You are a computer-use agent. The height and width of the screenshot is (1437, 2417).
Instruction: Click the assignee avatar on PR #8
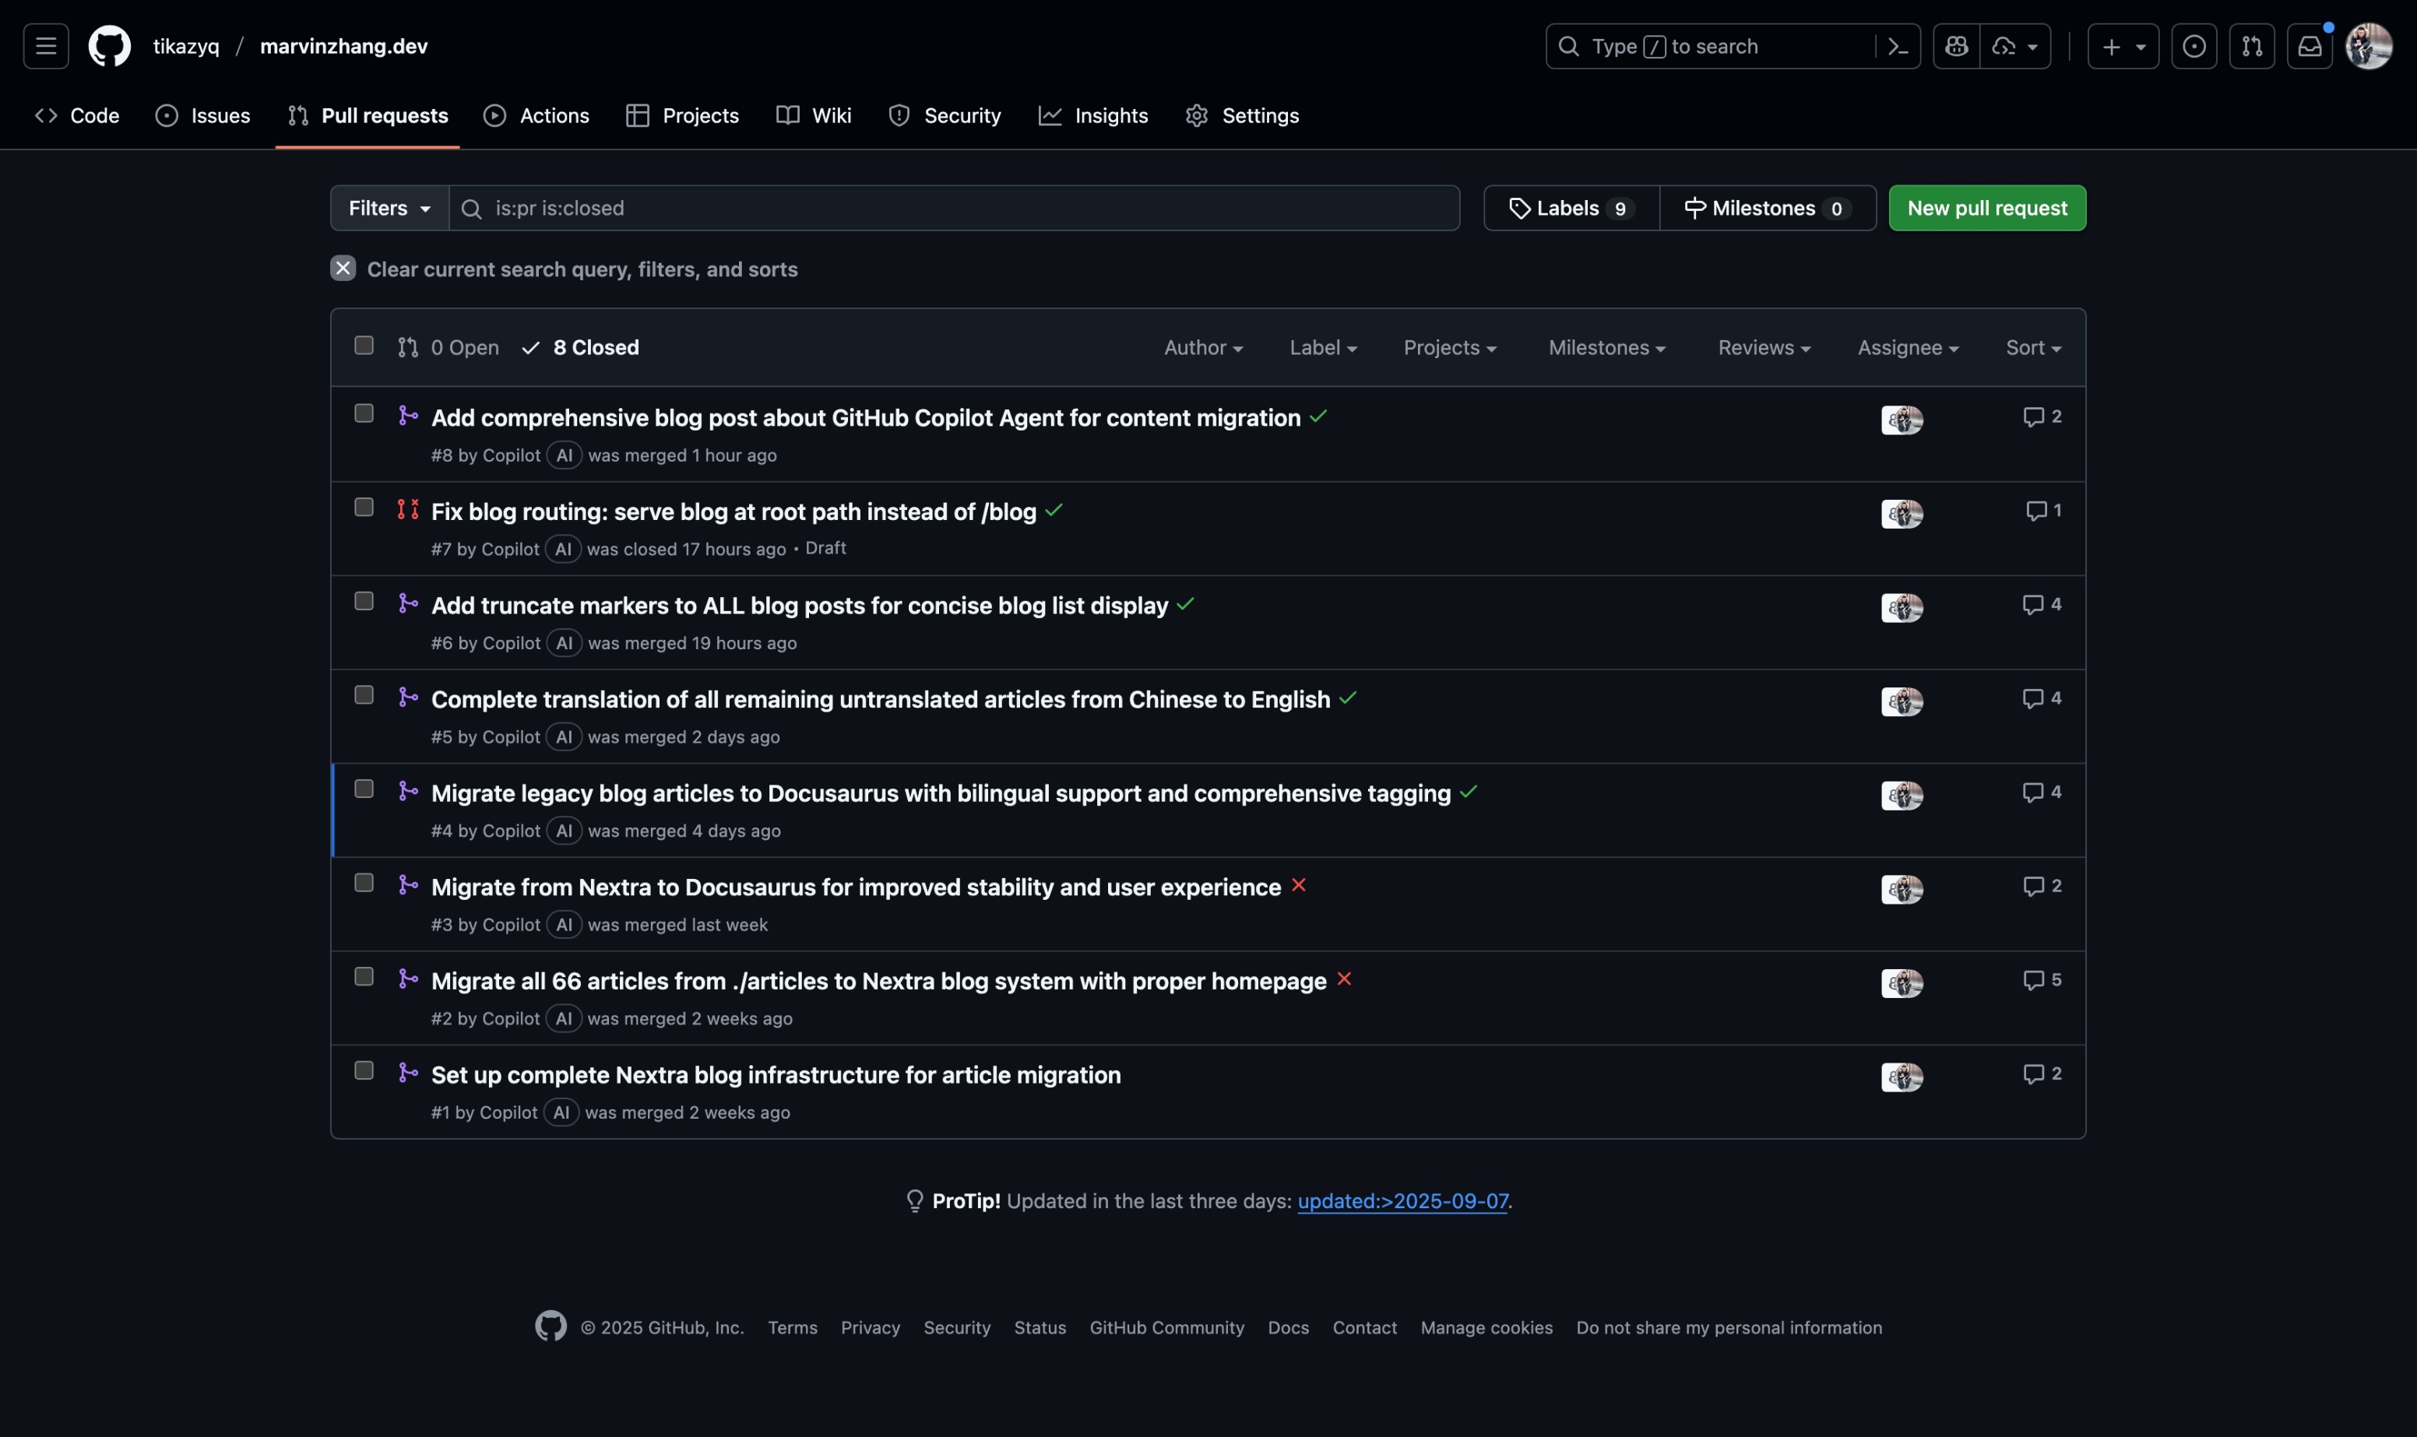pyautogui.click(x=1902, y=420)
